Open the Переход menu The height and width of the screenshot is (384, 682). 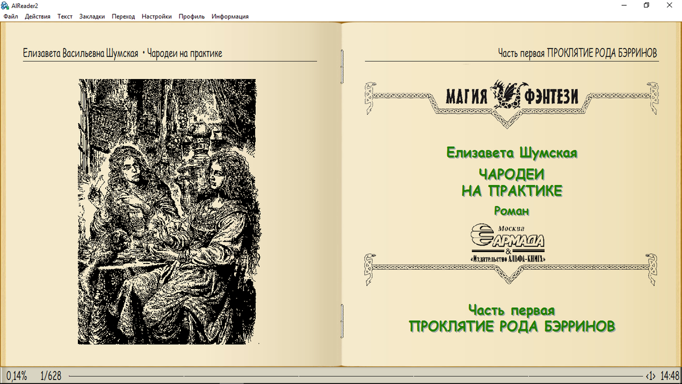(x=123, y=16)
